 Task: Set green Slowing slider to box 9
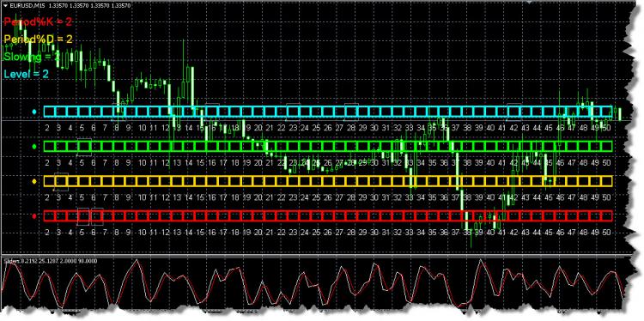point(131,147)
